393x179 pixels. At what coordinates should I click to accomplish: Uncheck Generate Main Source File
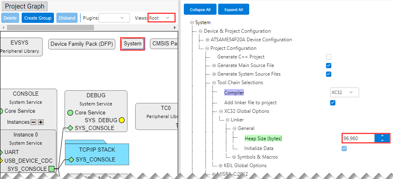(328, 65)
